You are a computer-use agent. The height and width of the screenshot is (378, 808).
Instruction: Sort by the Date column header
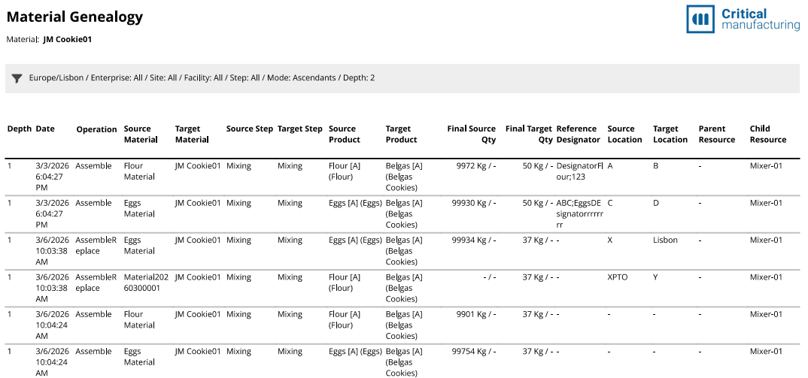click(x=45, y=129)
